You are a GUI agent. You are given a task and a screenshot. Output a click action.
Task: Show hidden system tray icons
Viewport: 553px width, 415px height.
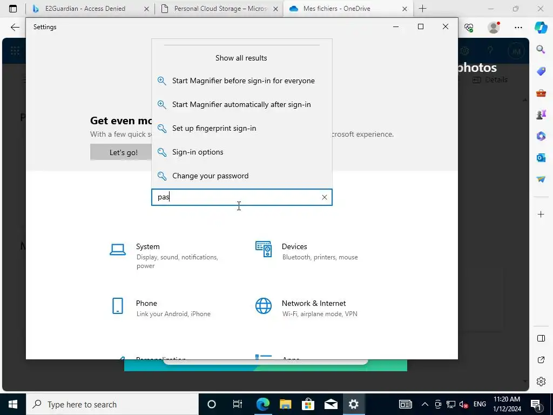click(424, 404)
